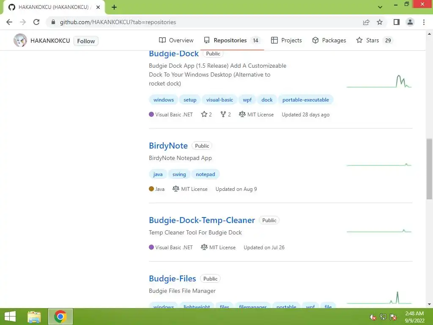Click the scrollbar down arrow
This screenshot has height=325, width=433.
[429, 304]
